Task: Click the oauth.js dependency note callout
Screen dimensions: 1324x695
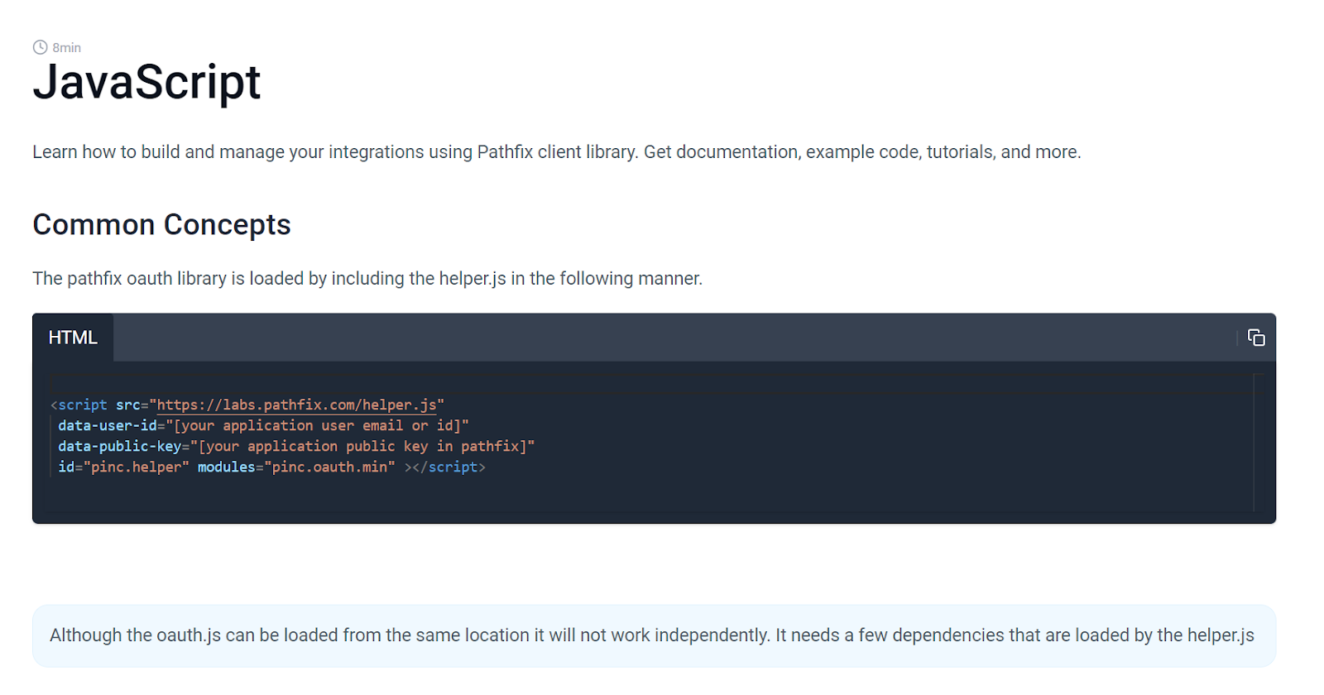Action: (654, 635)
